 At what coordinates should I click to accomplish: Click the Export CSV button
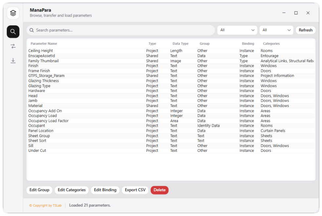(x=135, y=190)
